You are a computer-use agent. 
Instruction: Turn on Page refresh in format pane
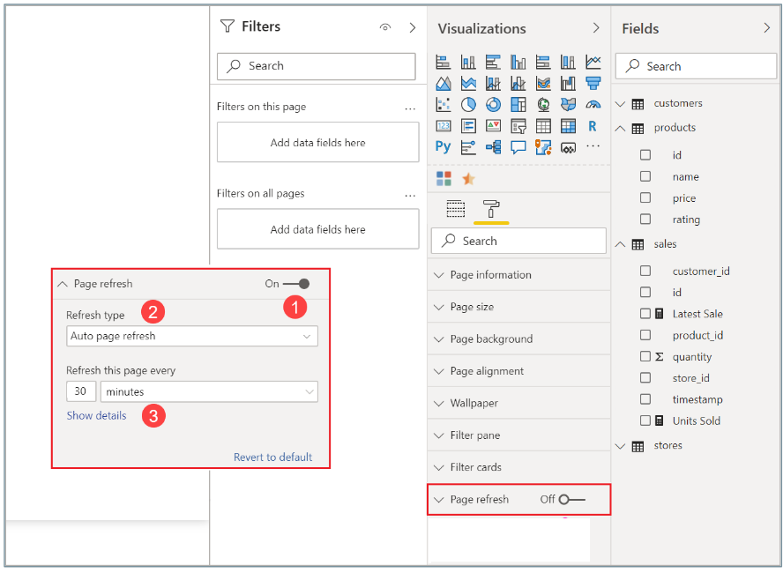point(571,500)
